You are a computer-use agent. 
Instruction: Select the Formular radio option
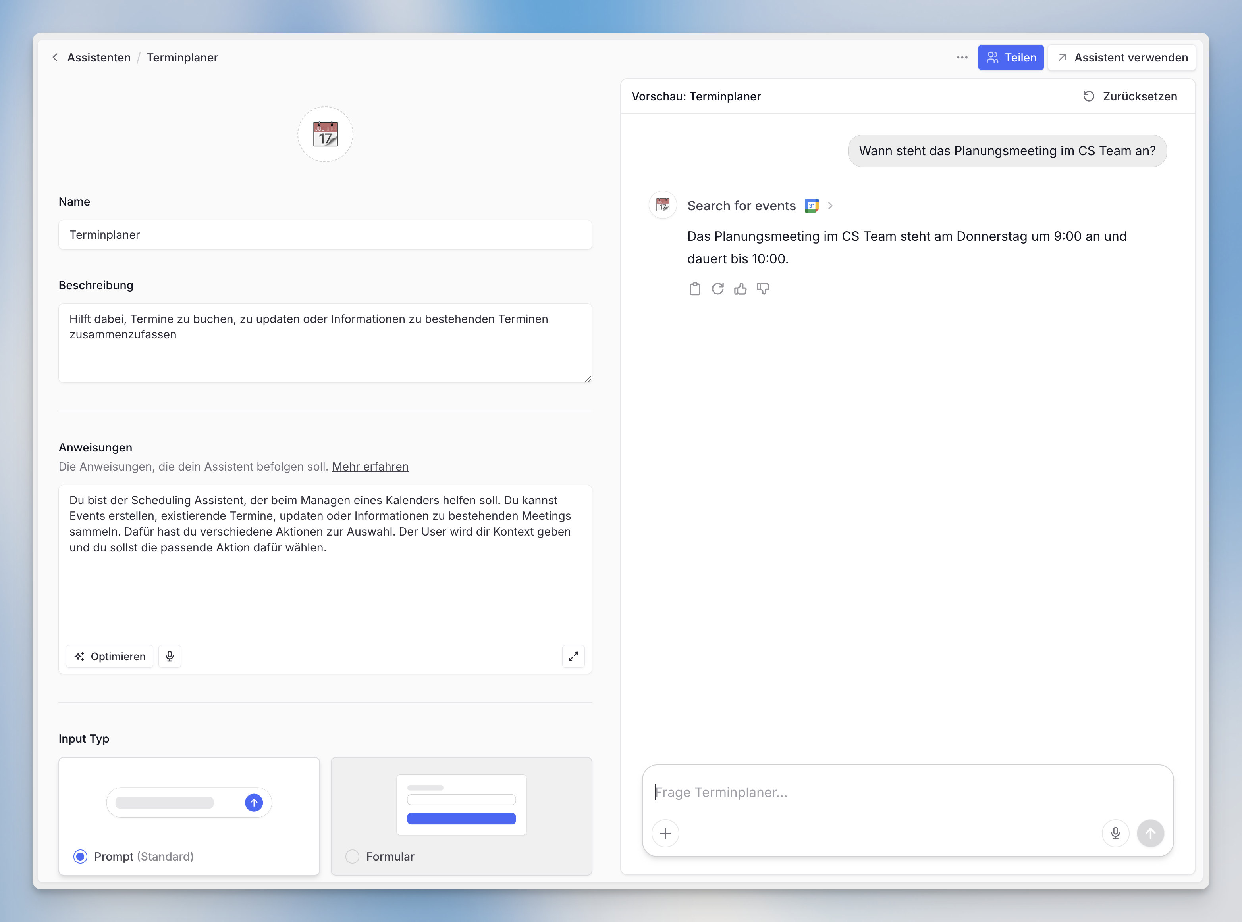pyautogui.click(x=352, y=856)
